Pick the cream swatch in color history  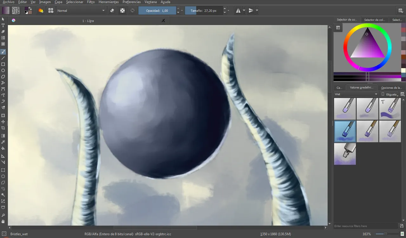point(403,71)
